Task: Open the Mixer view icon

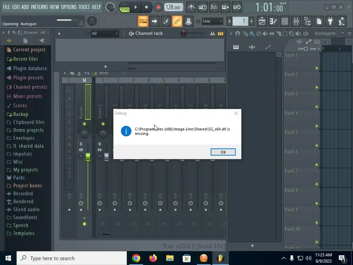Action: [296, 21]
